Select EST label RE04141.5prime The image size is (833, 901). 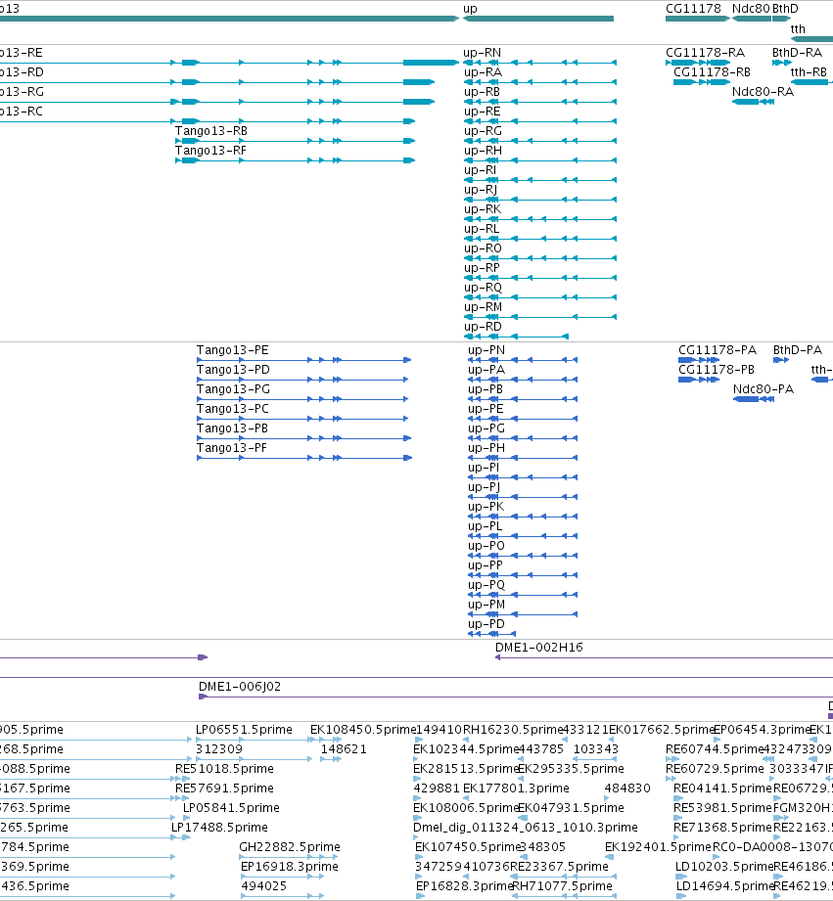tap(722, 788)
